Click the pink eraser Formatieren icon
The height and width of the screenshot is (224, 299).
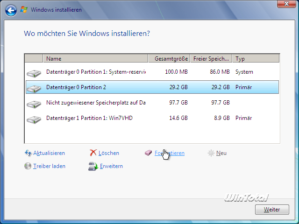(x=148, y=153)
